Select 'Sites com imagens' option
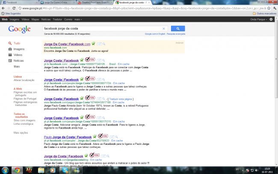The width and height of the screenshot is (278, 174). click(24, 120)
